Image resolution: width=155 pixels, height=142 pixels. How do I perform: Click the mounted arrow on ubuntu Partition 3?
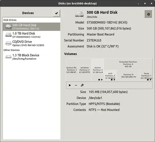[102, 80]
